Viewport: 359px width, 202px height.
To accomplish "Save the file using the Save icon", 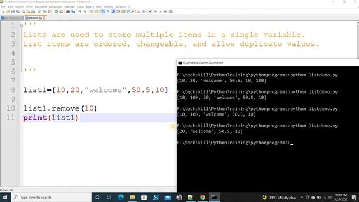I will coord(12,11).
